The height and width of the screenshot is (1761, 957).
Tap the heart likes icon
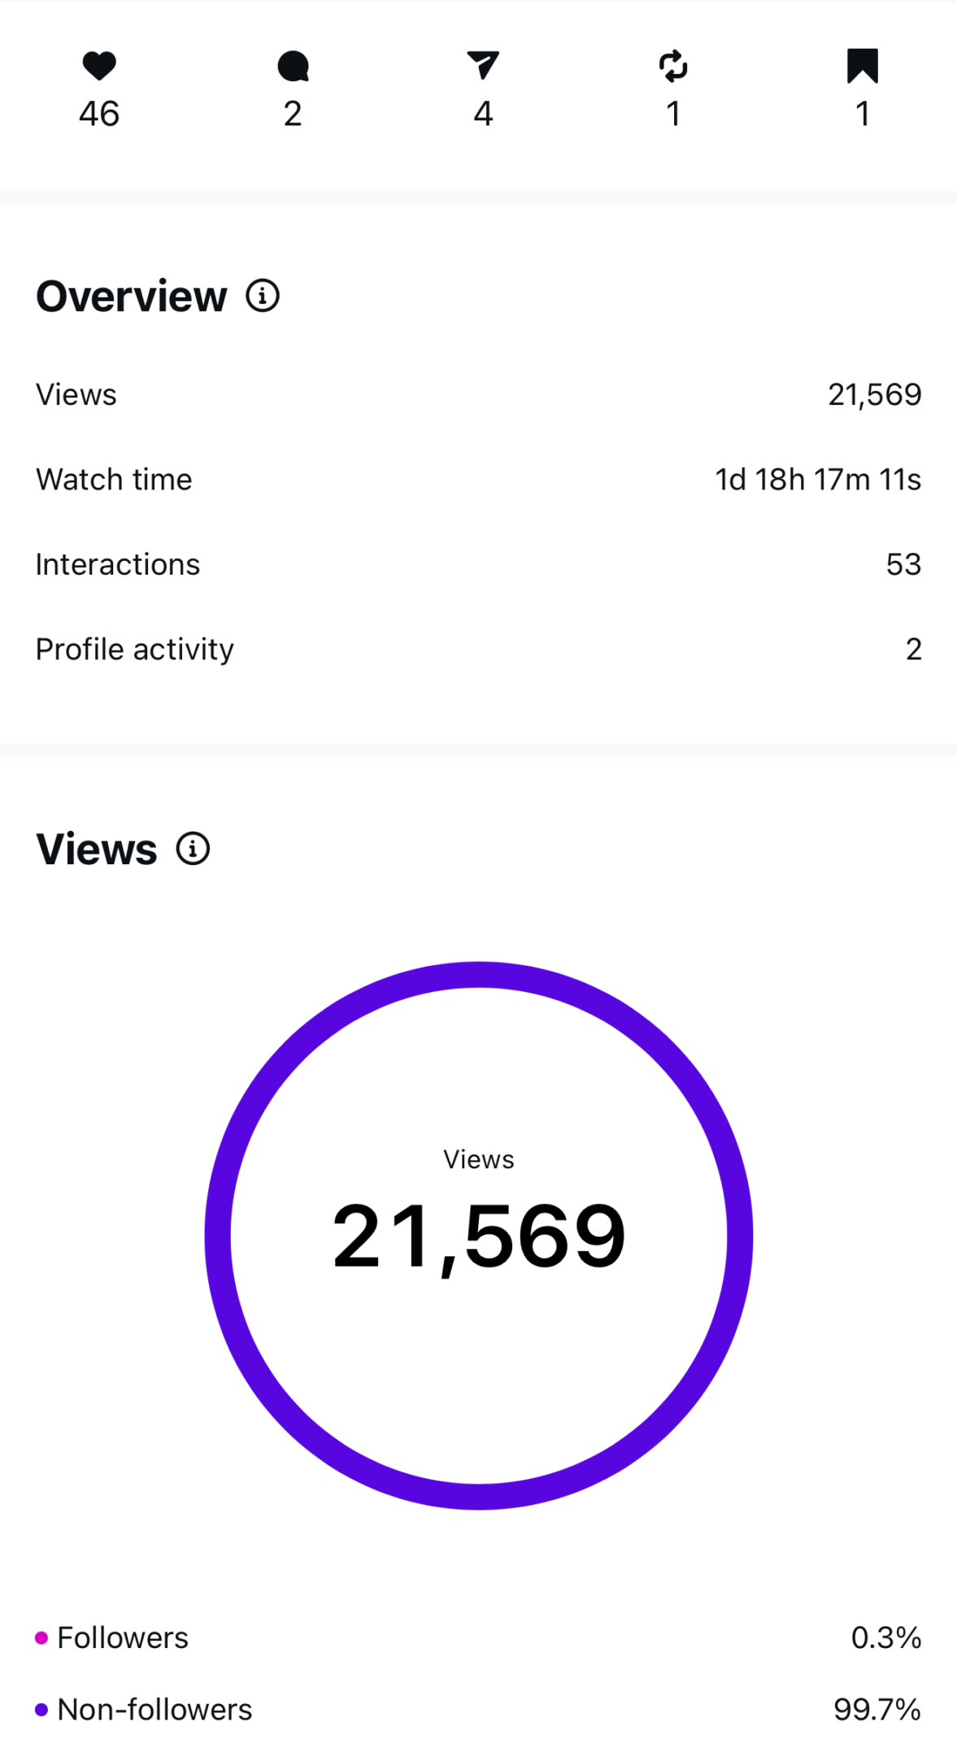(99, 66)
